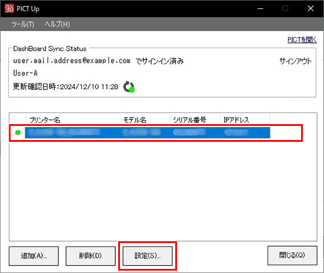This screenshot has width=324, height=273.
Task: Open the ツール(T) menu
Action: point(23,24)
